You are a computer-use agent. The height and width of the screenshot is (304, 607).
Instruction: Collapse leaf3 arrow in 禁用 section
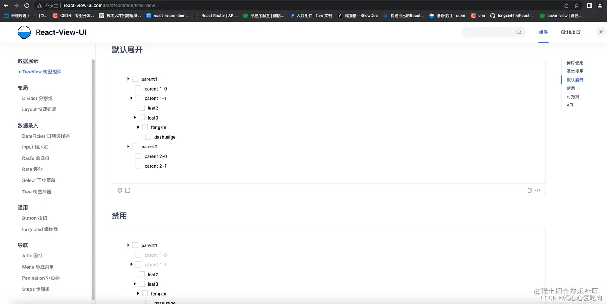135,284
